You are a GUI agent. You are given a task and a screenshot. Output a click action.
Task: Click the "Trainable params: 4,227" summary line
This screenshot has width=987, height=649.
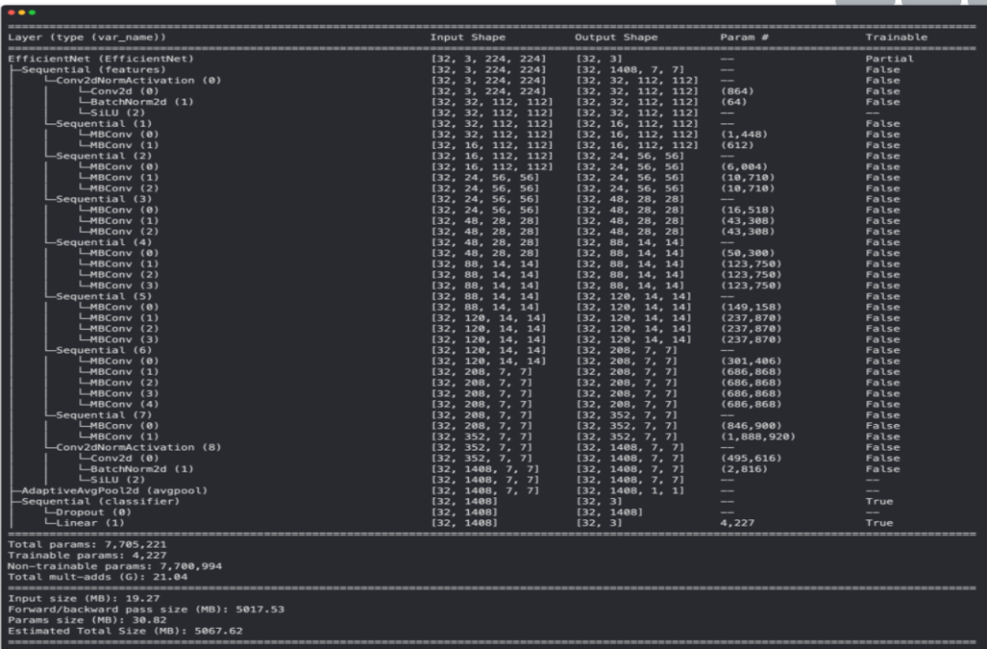point(87,555)
